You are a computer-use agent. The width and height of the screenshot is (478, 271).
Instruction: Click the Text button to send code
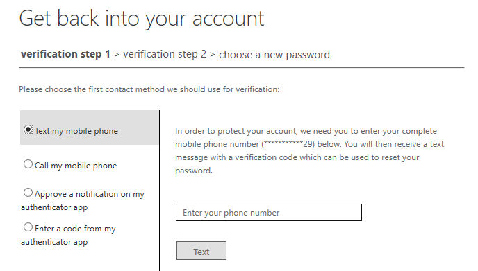[x=201, y=251]
